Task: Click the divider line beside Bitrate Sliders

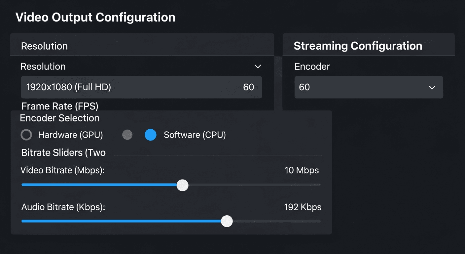Action: [218, 154]
